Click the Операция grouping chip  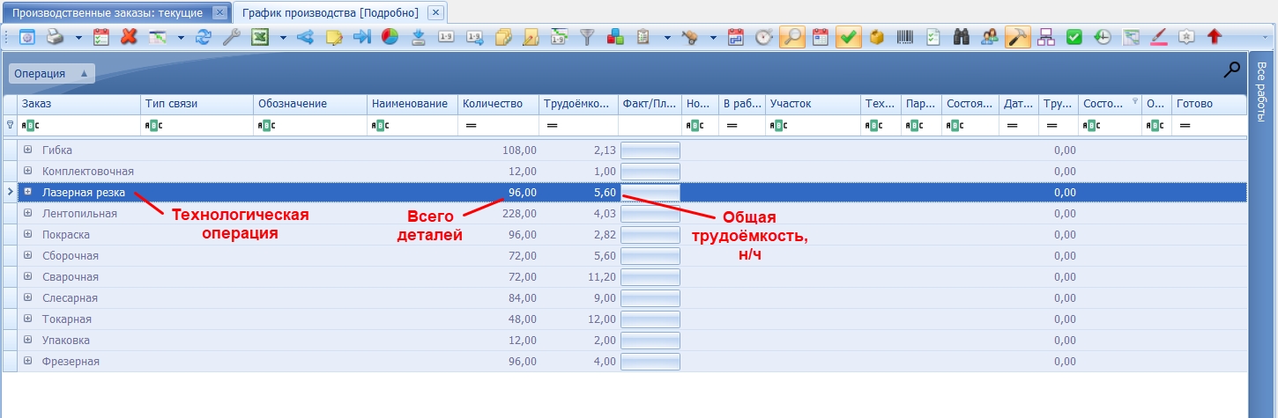click(x=50, y=74)
